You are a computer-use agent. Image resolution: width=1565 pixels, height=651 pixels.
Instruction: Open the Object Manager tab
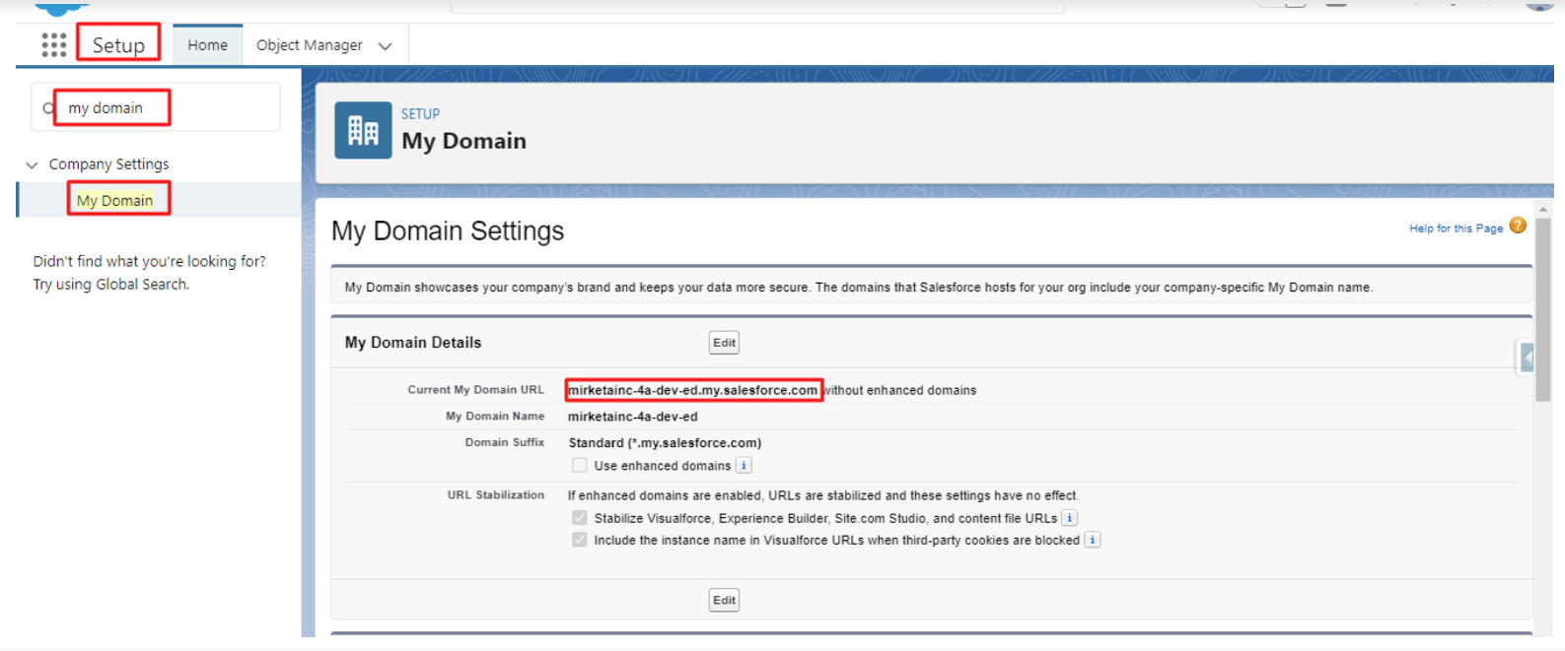(x=310, y=45)
